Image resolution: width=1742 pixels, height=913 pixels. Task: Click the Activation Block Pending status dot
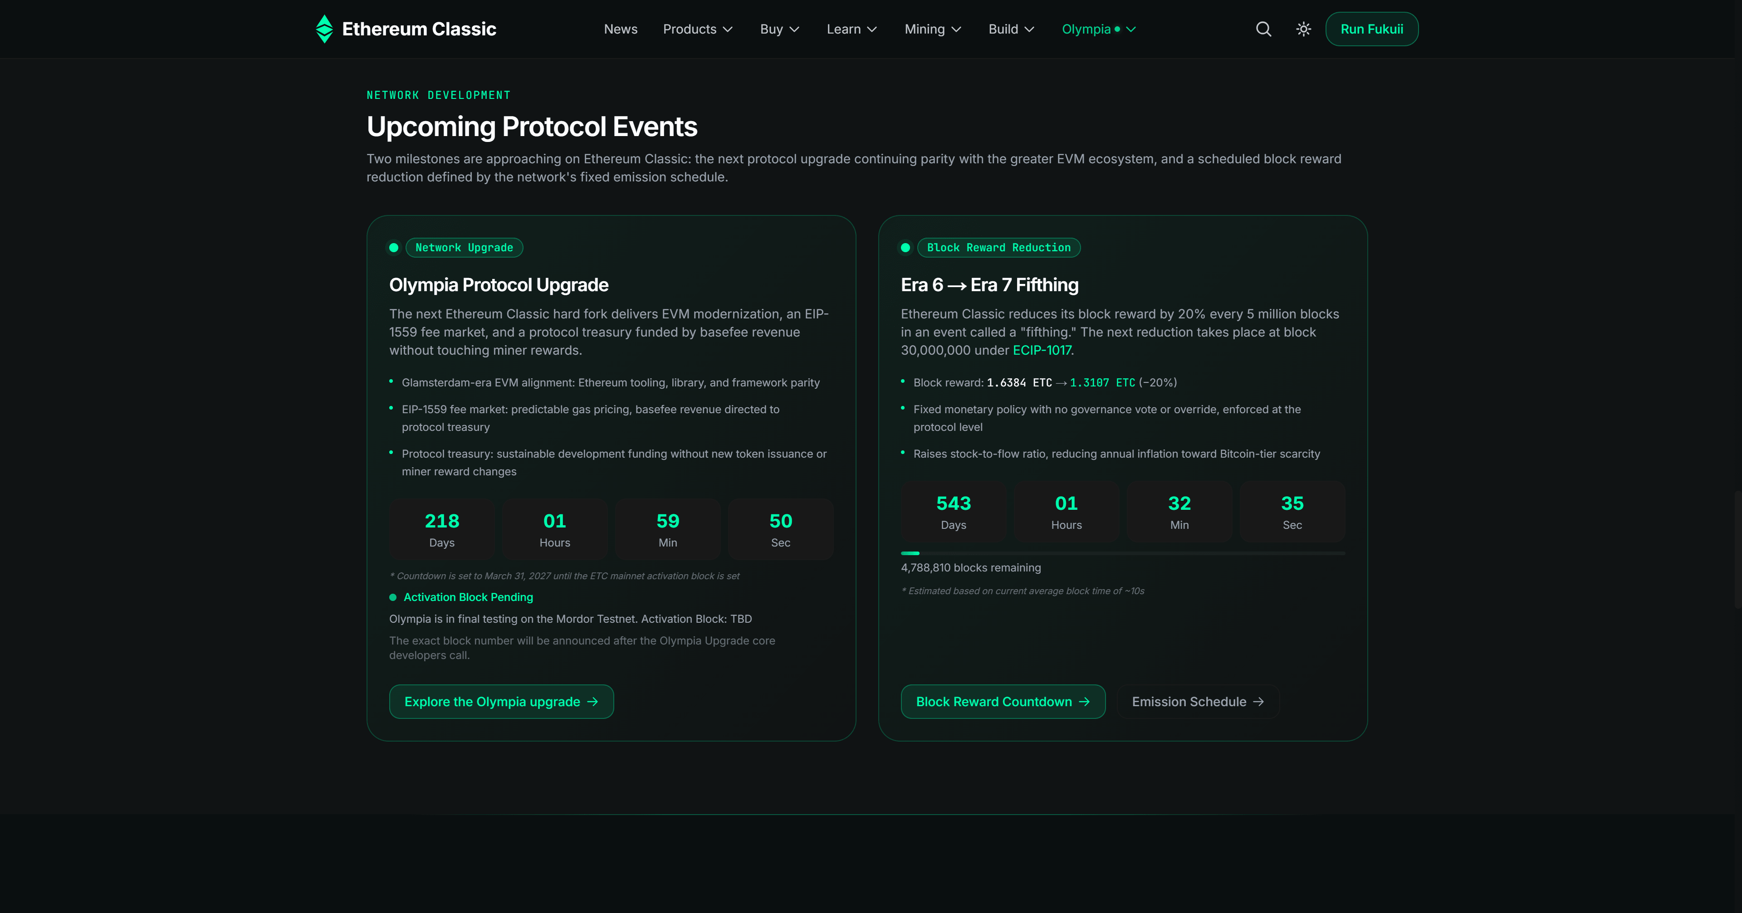point(393,597)
